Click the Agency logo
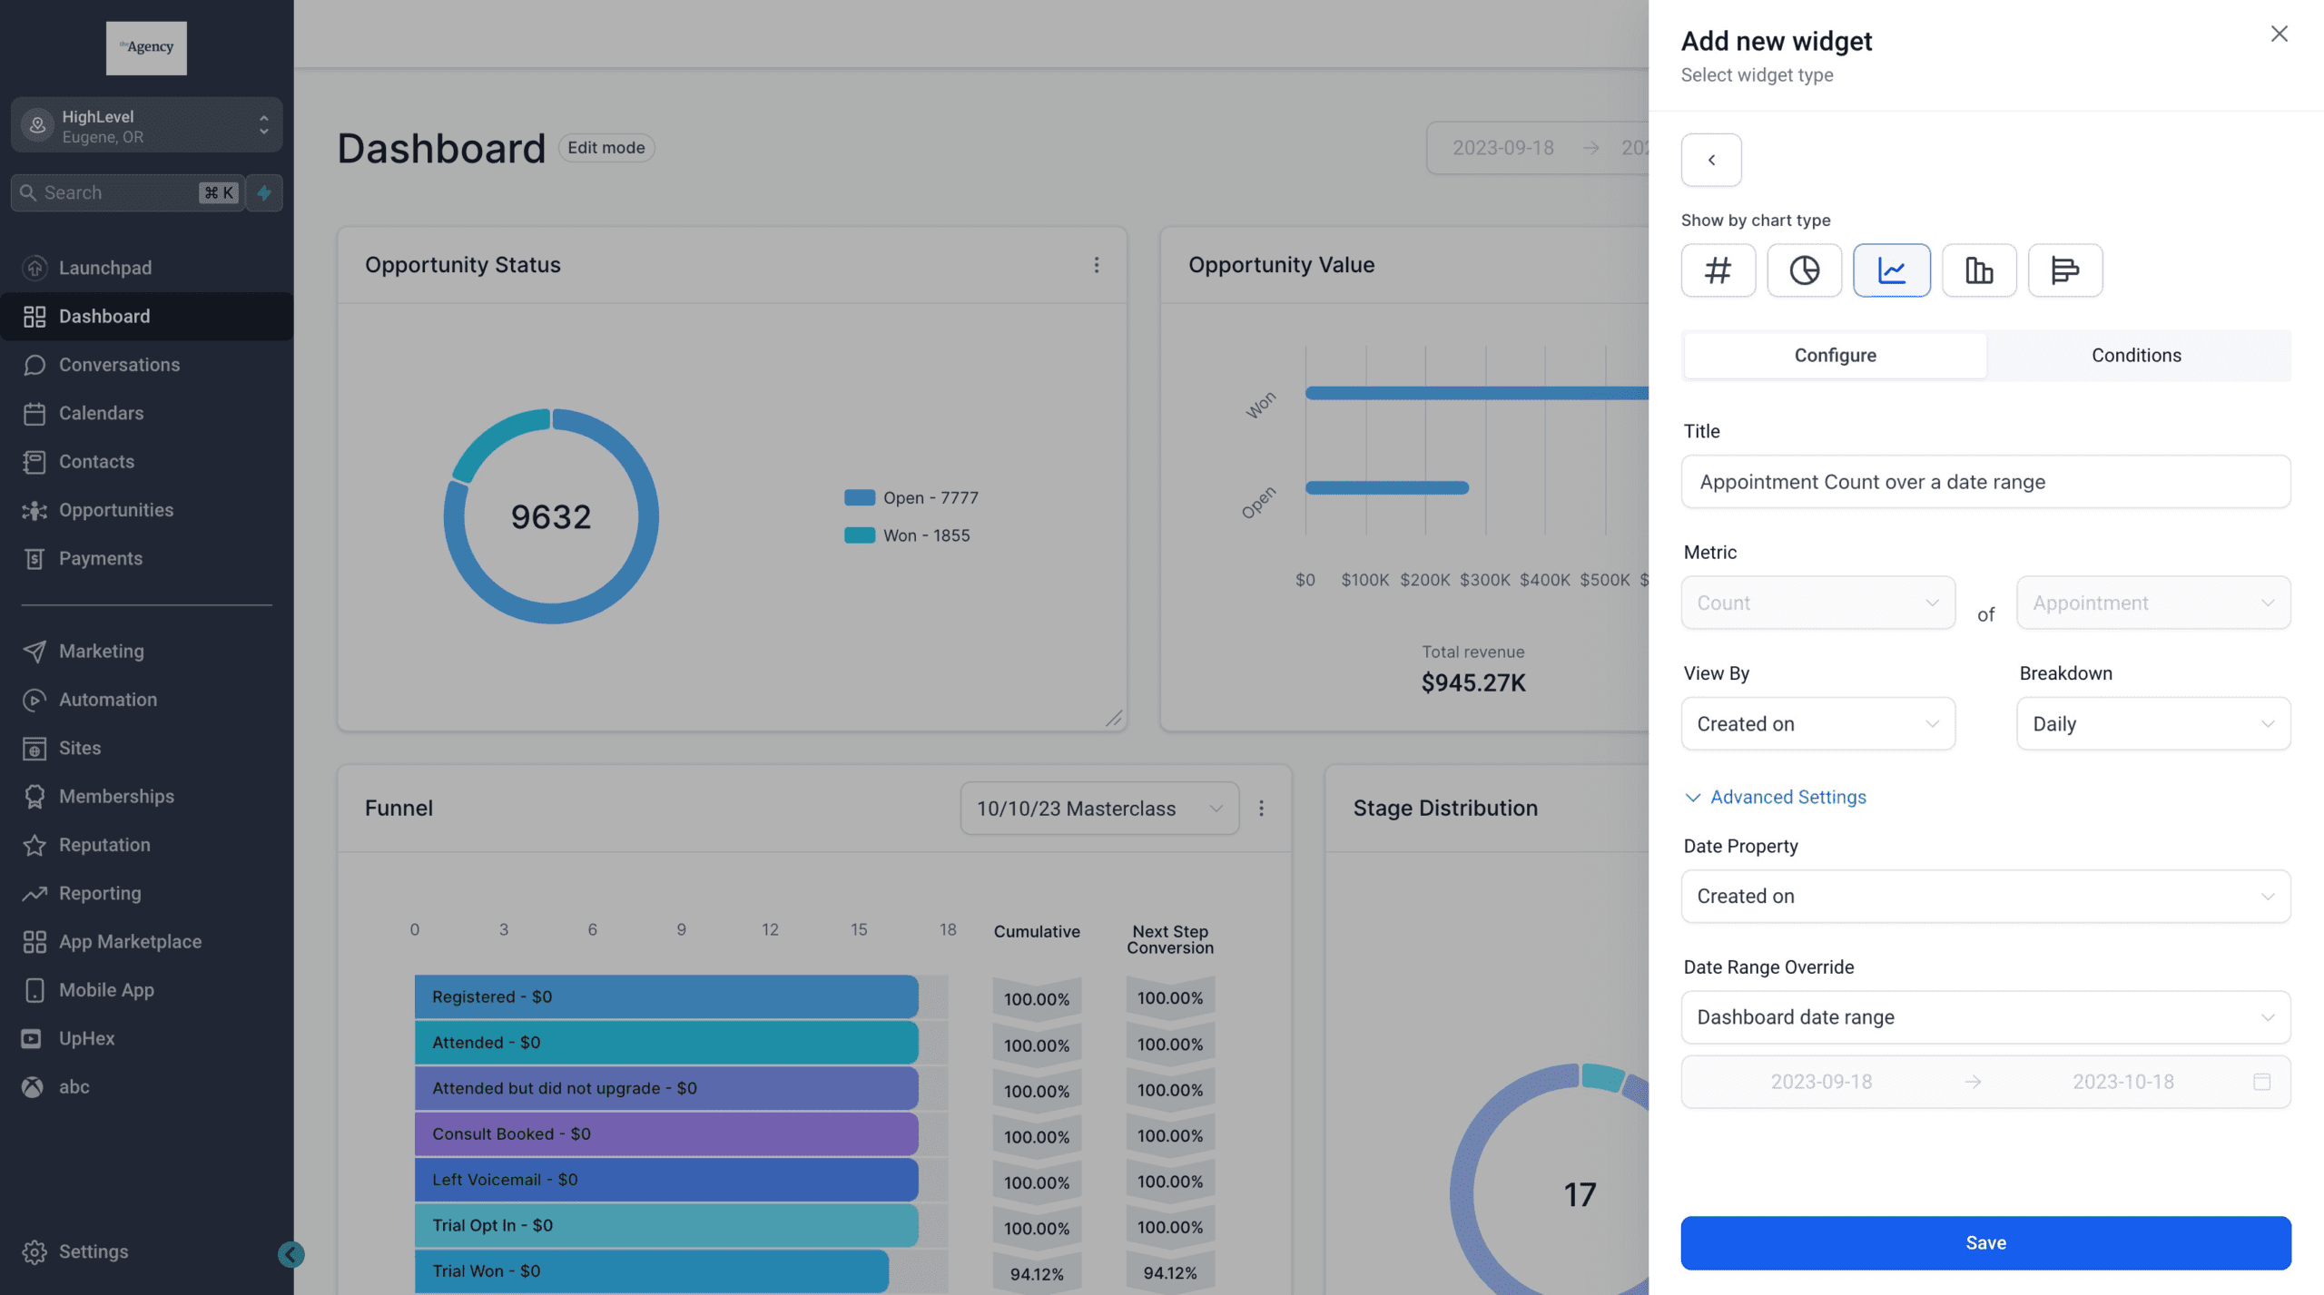 point(146,48)
